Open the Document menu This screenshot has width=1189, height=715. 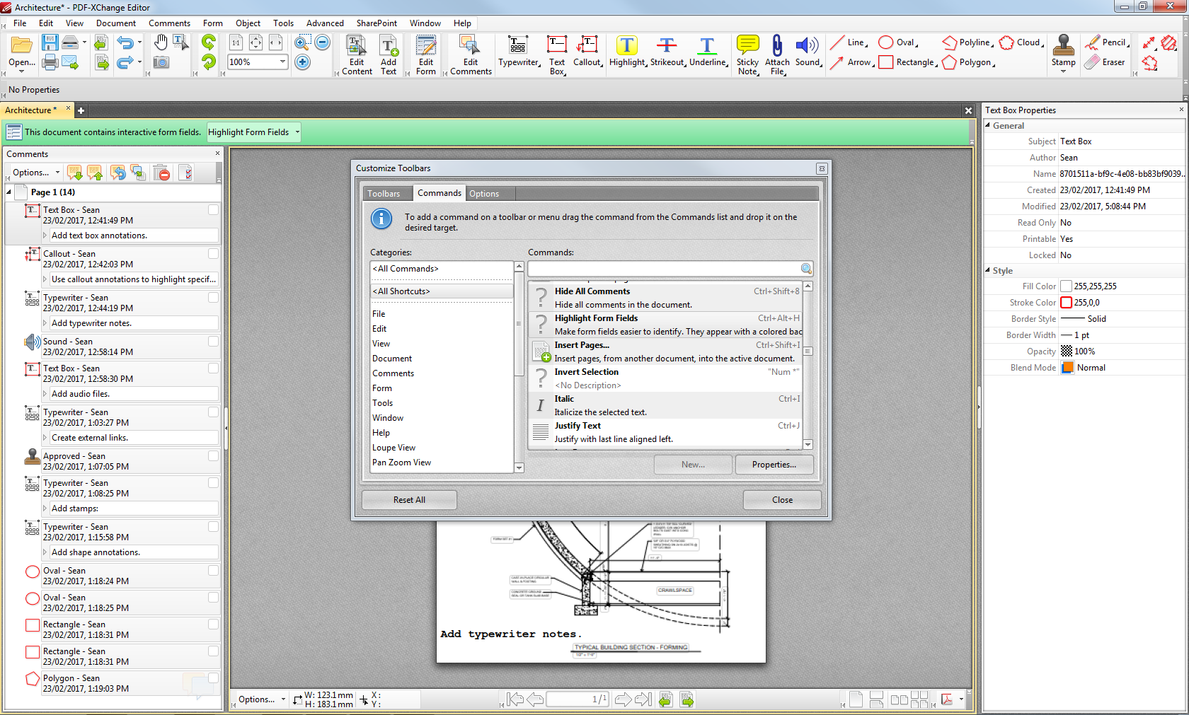(116, 23)
